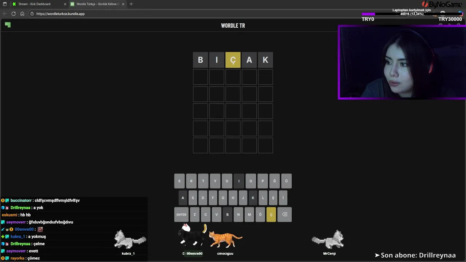The height and width of the screenshot is (262, 466).
Task: Tap the O key on Wordle keyboard
Action: [251, 181]
